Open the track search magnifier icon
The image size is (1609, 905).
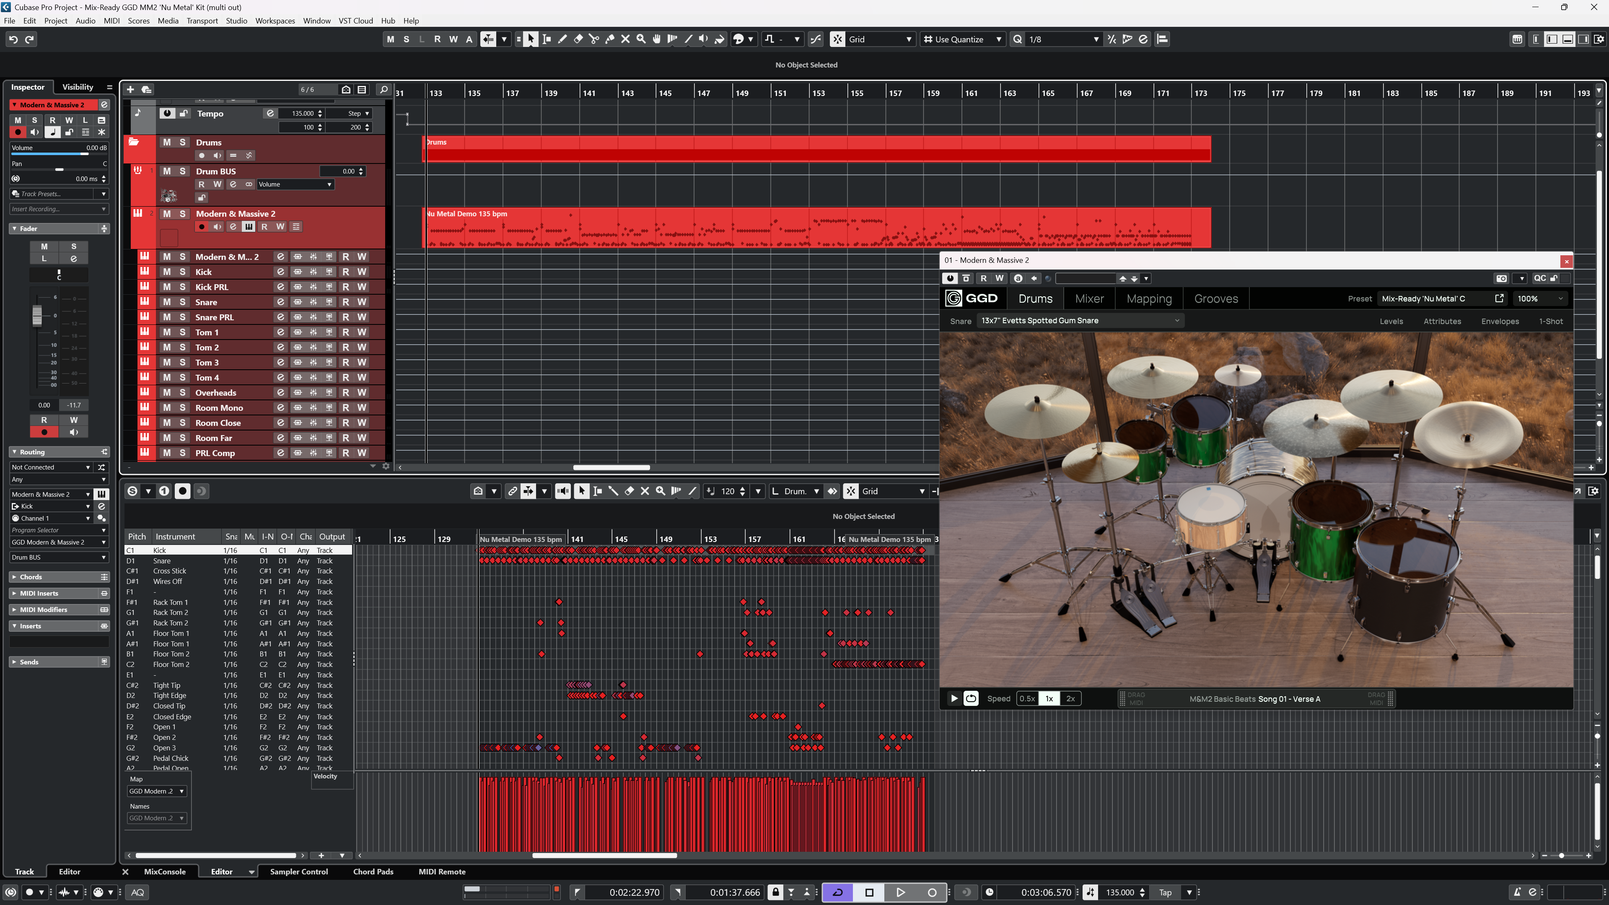pos(384,89)
